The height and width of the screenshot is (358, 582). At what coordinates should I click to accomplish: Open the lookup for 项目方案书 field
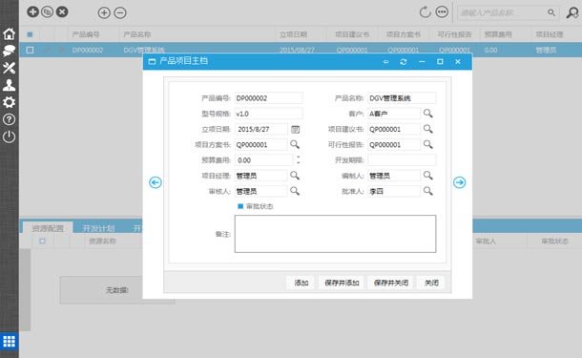click(x=295, y=144)
